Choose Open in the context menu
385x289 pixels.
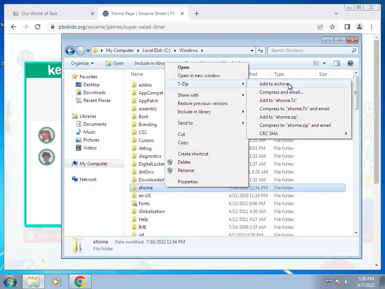pos(207,67)
